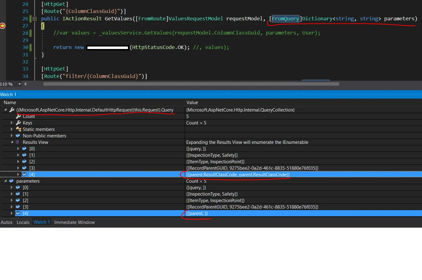The height and width of the screenshot is (280, 422).
Task: Expand the Static members node
Action: [x=12, y=129]
